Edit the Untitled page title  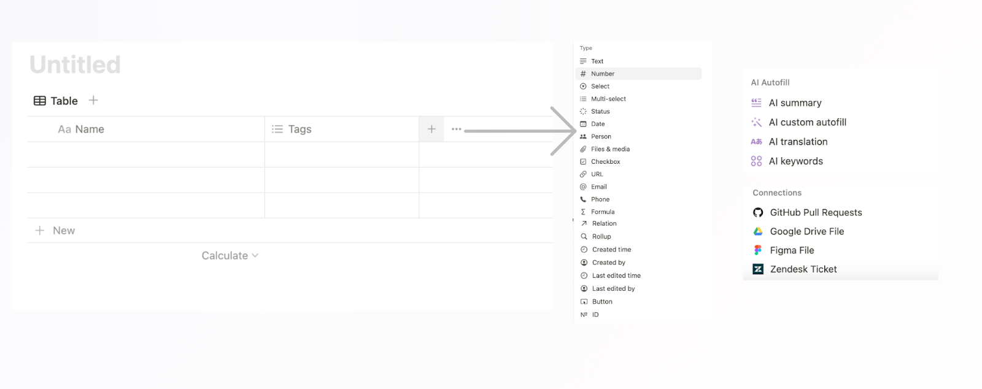click(x=75, y=64)
